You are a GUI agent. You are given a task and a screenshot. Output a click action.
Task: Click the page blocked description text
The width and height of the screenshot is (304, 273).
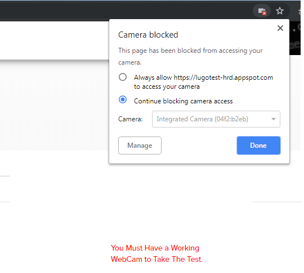click(190, 57)
